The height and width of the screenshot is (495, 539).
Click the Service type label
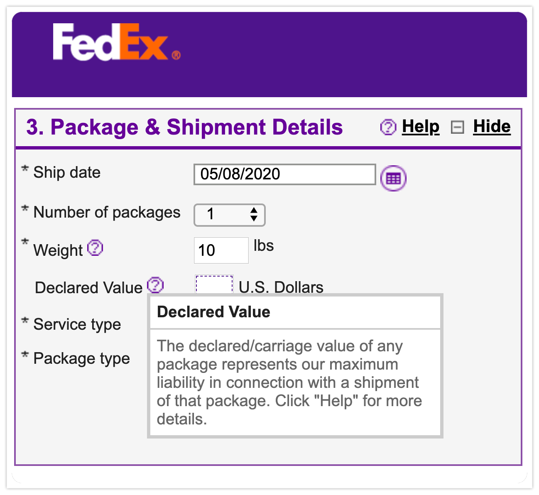tap(77, 324)
